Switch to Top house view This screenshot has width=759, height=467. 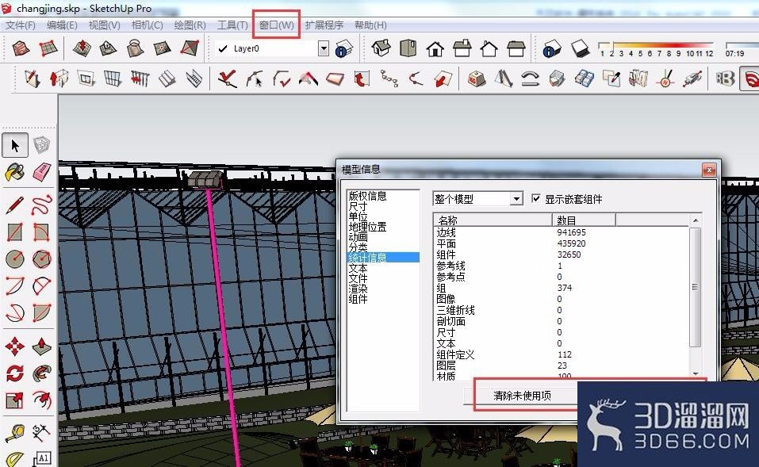[408, 48]
